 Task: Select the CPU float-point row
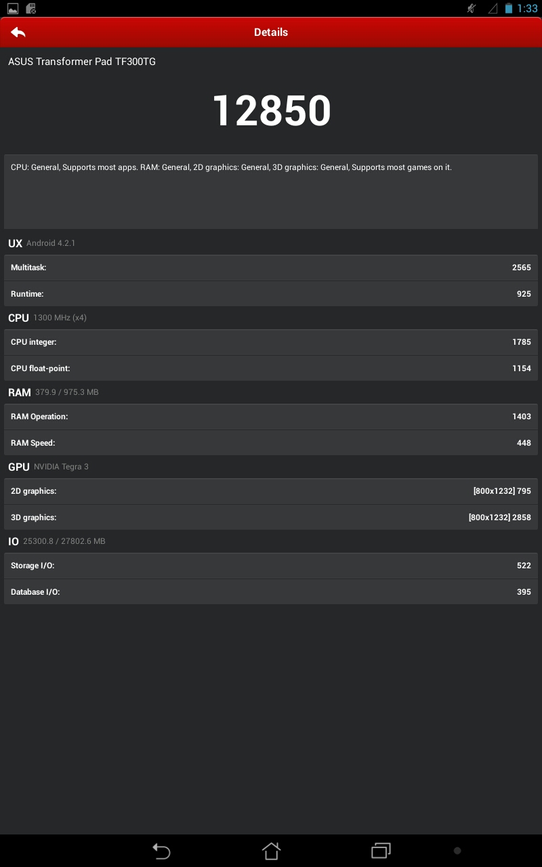click(271, 368)
